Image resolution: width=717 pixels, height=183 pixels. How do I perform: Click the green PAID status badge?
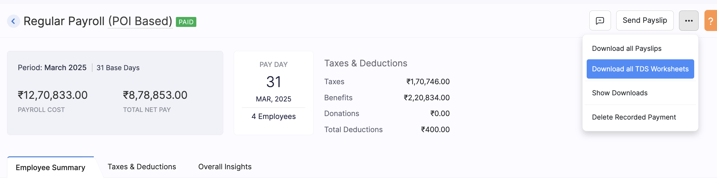pyautogui.click(x=186, y=22)
